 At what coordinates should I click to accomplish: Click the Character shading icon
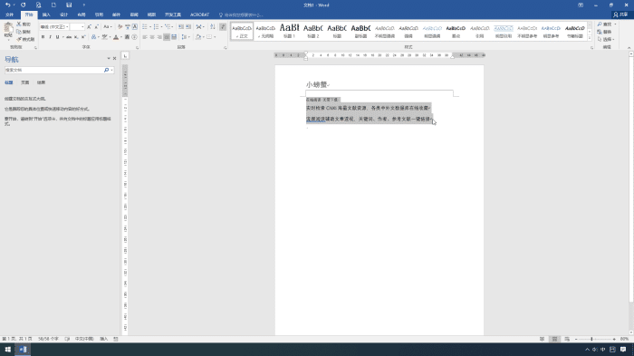pos(127,37)
